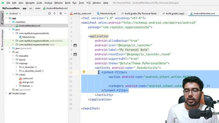Click the select opened file target icon
This screenshot has width=219, height=123.
49,13
